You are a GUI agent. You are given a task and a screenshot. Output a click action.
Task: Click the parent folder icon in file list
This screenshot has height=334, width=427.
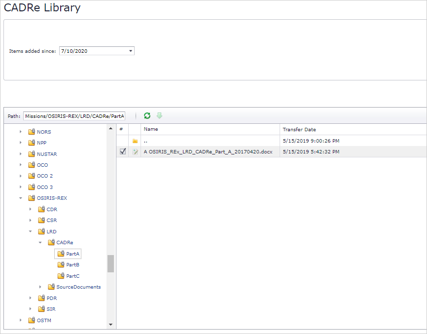tap(135, 141)
